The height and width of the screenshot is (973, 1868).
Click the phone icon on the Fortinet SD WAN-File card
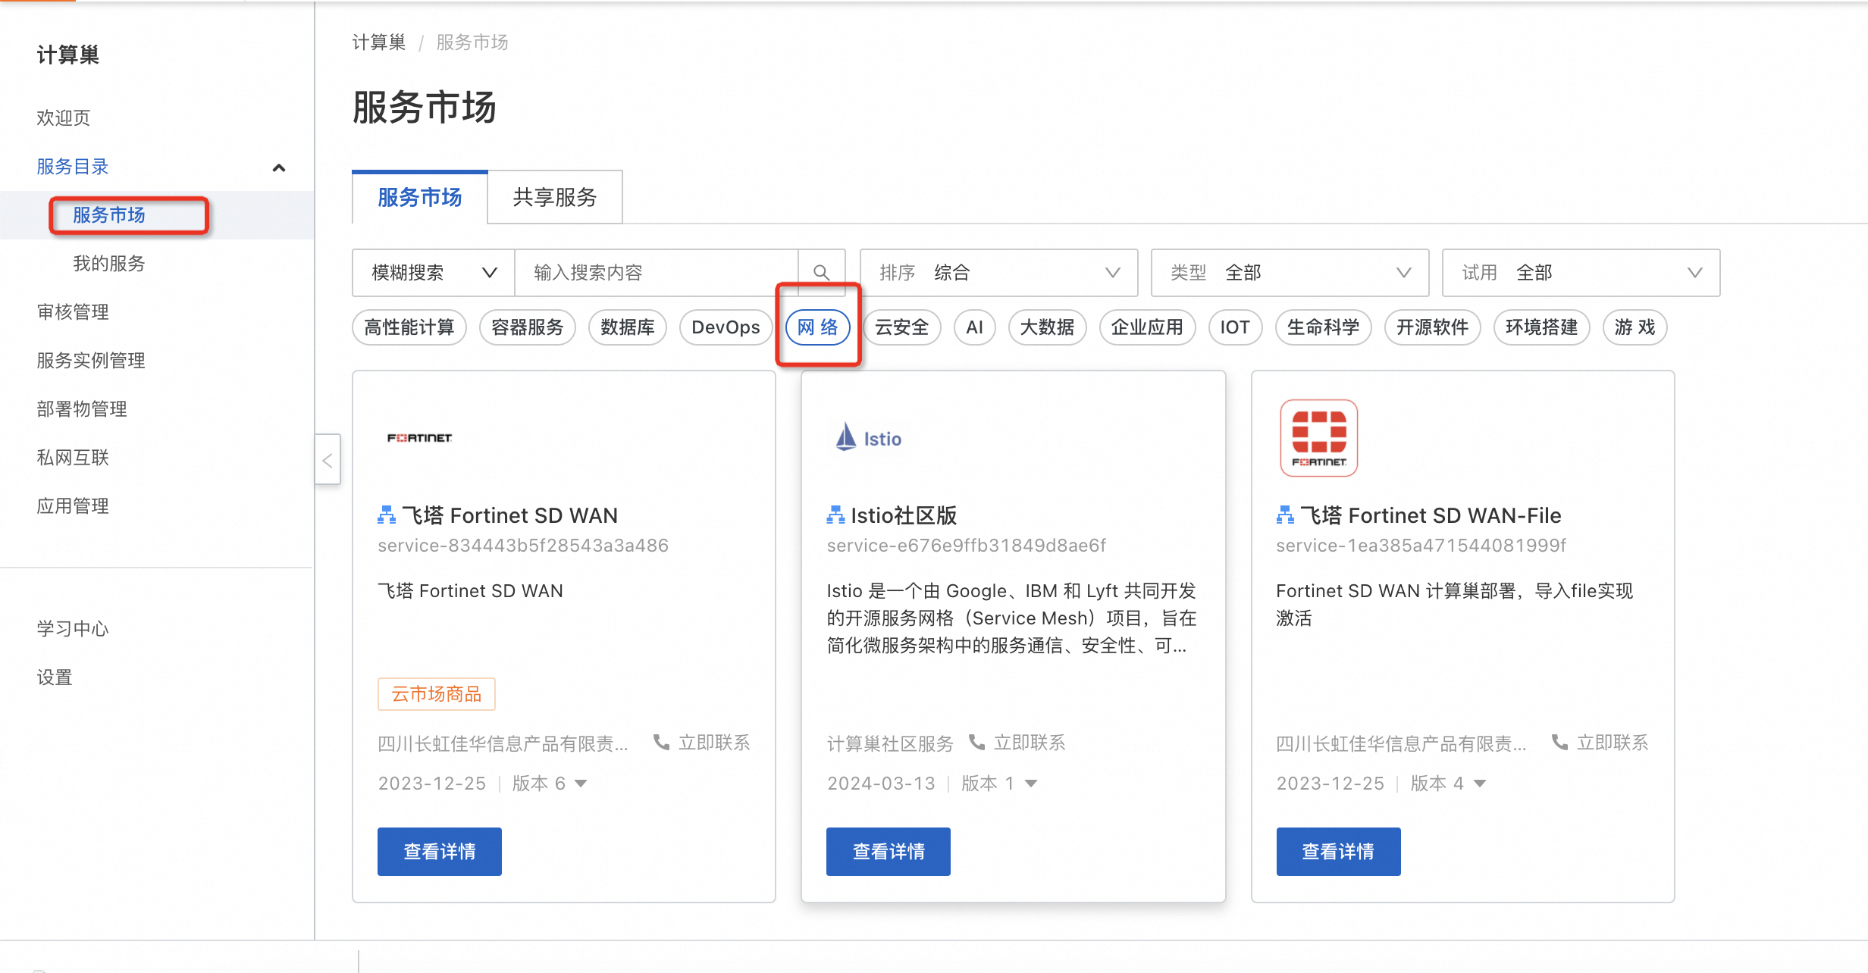click(1559, 743)
